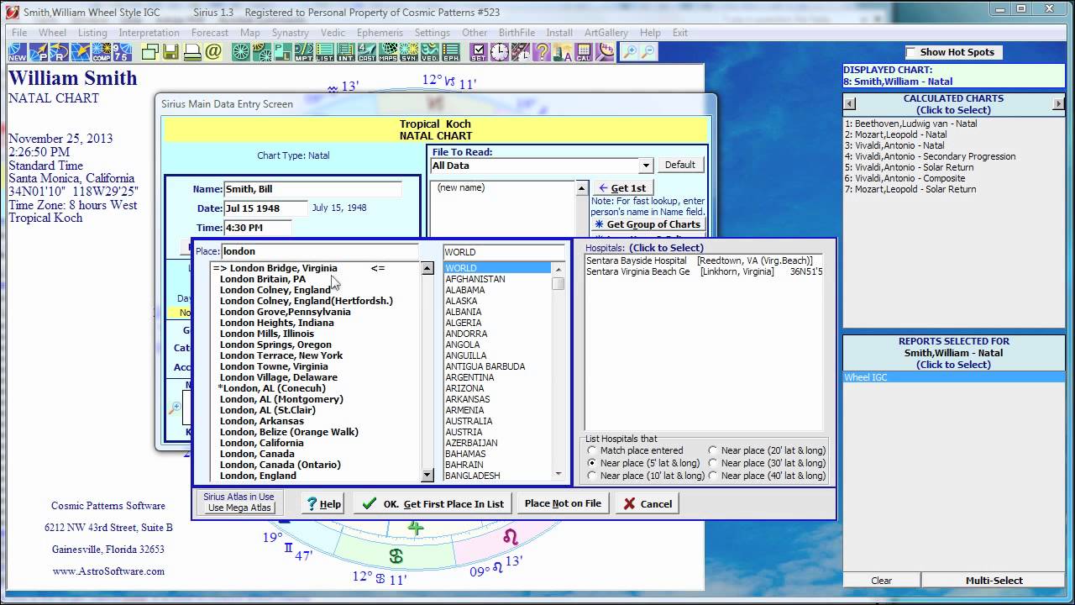Click the zoom out magnifier icon

coord(649,52)
